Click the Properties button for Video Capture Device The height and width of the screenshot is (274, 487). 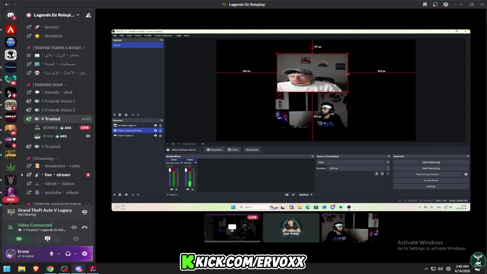[x=215, y=150]
